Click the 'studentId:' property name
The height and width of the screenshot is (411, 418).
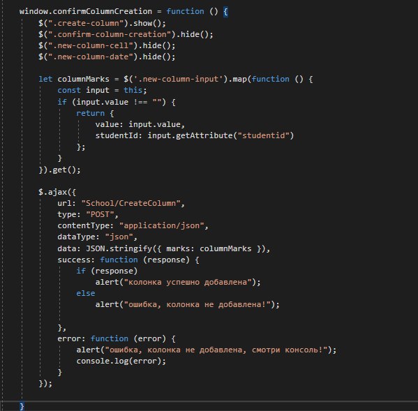(x=119, y=135)
